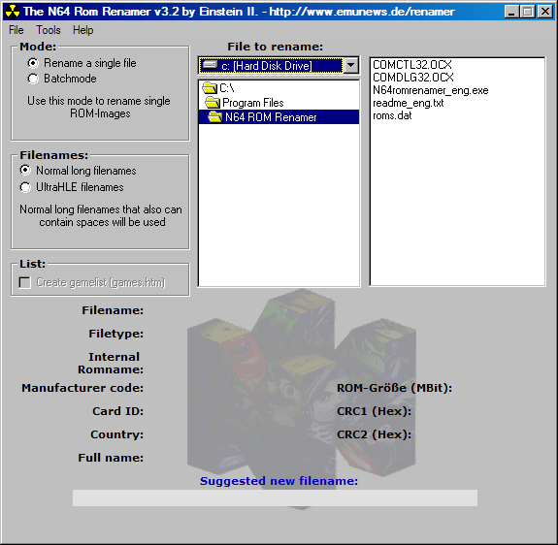
Task: Select the Batchmode radio button
Action: click(x=33, y=79)
